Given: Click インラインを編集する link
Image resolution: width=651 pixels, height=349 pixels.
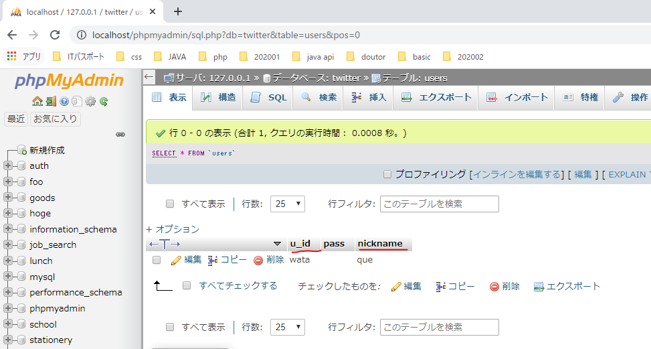Looking at the screenshot, I should click(517, 174).
